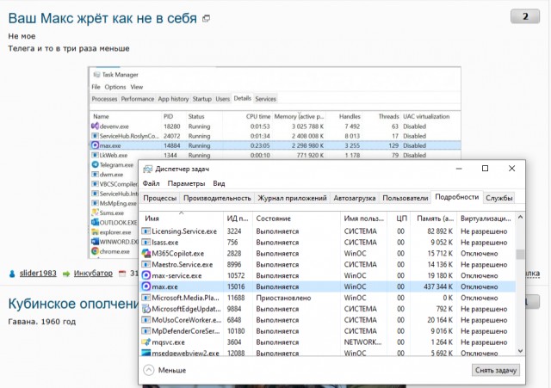Click the ServiceHub.RoslynCo... process icon
This screenshot has width=551, height=388.
click(95, 136)
